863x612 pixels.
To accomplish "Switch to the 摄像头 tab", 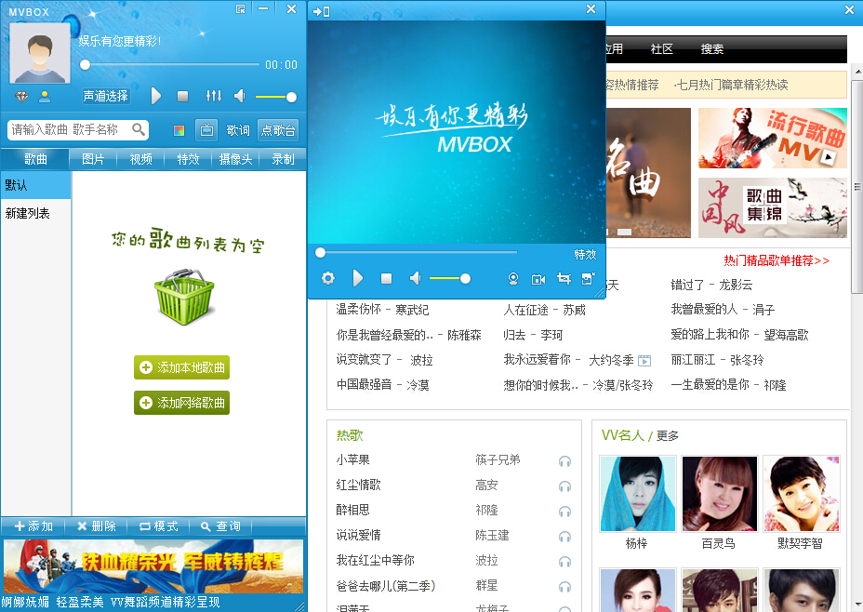I will pos(235,160).
